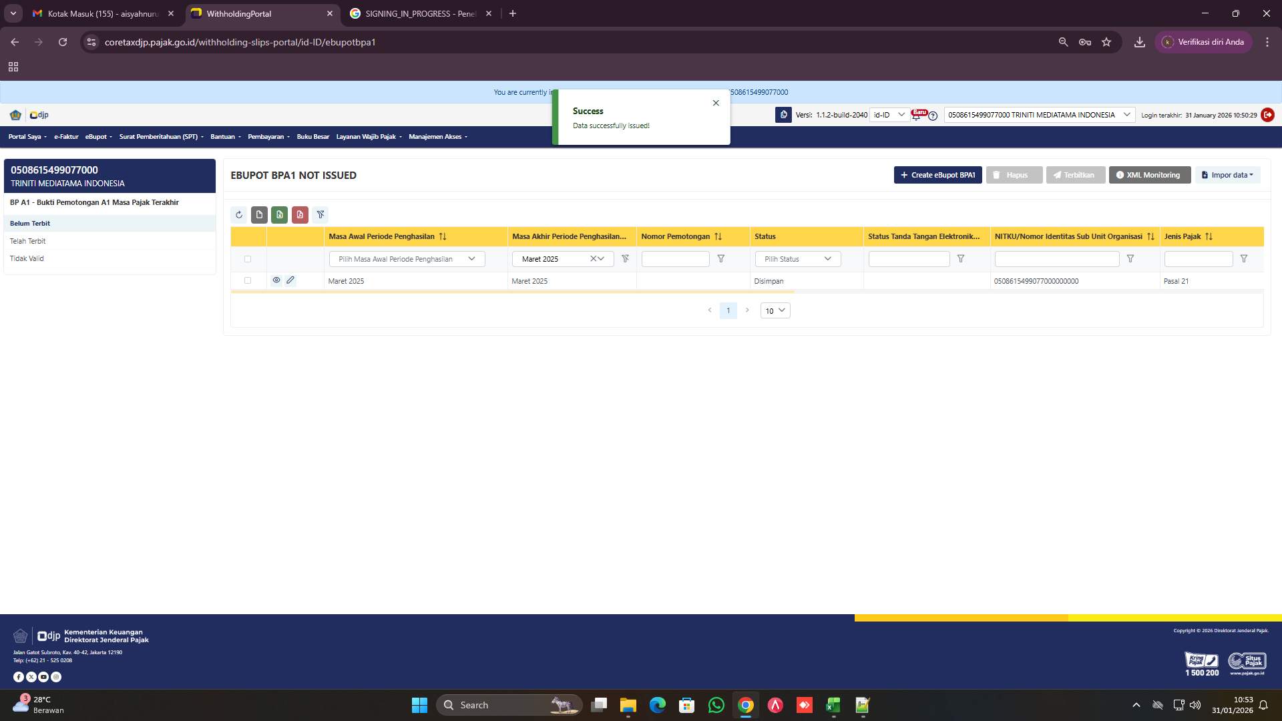Check the select-all checkbox in table header

coord(248,259)
